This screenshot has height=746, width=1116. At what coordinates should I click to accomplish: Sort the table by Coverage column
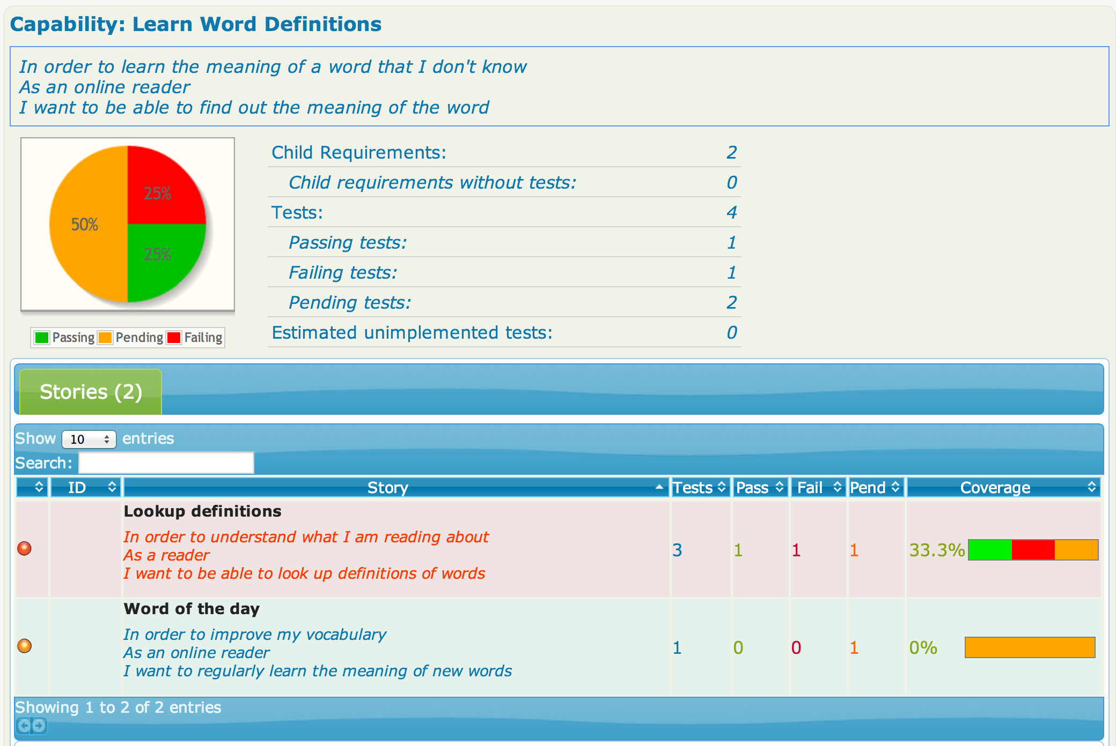point(1003,487)
